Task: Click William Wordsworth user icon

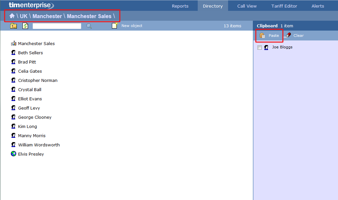Action: (x=13, y=145)
